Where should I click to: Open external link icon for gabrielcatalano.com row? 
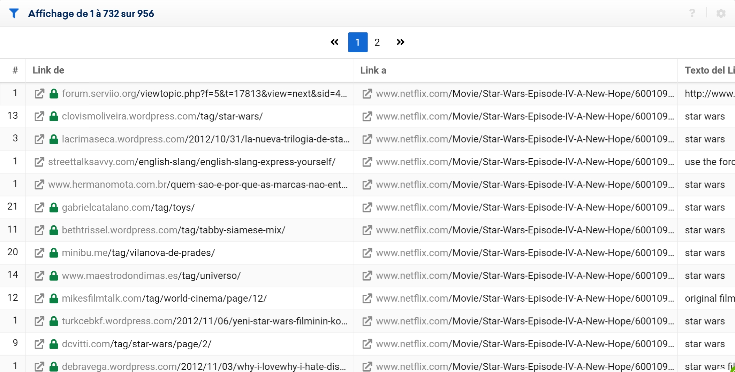[x=39, y=208]
